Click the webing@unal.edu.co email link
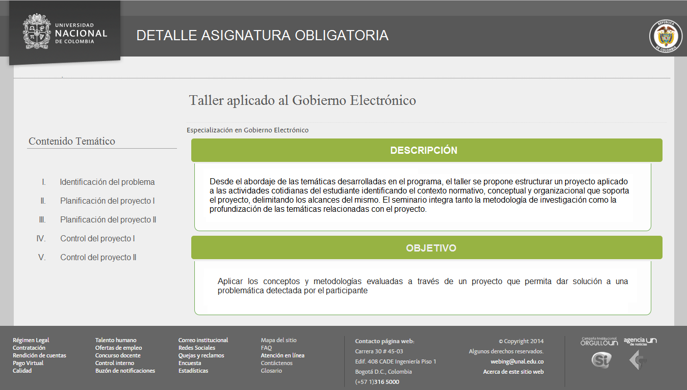The width and height of the screenshot is (687, 390). (x=517, y=362)
